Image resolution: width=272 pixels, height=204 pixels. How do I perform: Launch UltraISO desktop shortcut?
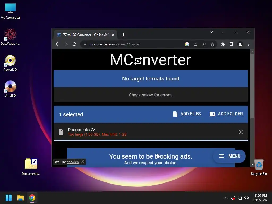[10, 89]
